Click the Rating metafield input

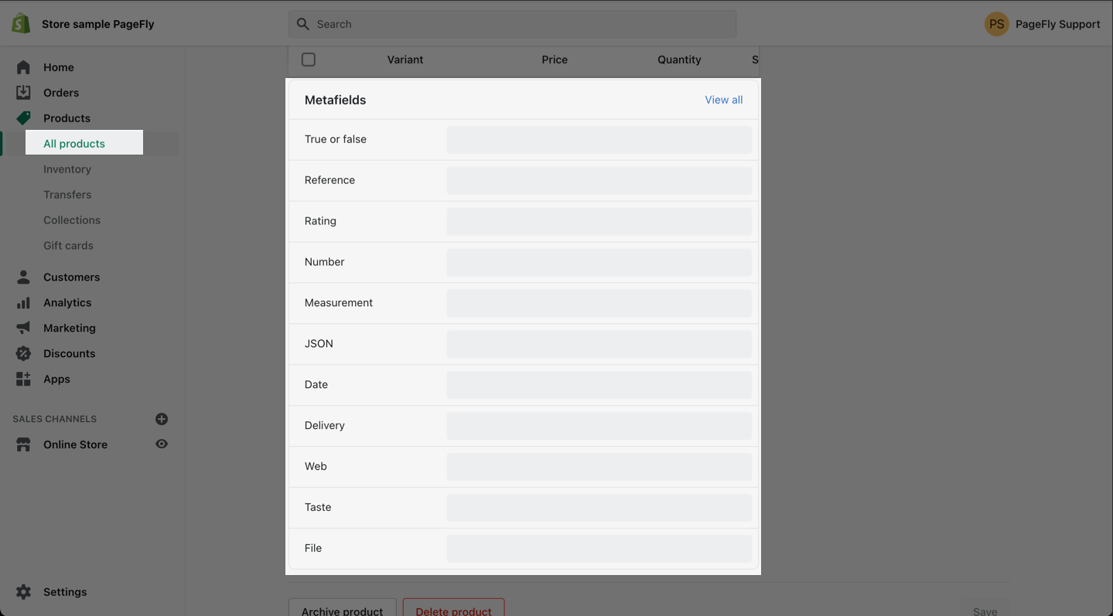point(599,222)
